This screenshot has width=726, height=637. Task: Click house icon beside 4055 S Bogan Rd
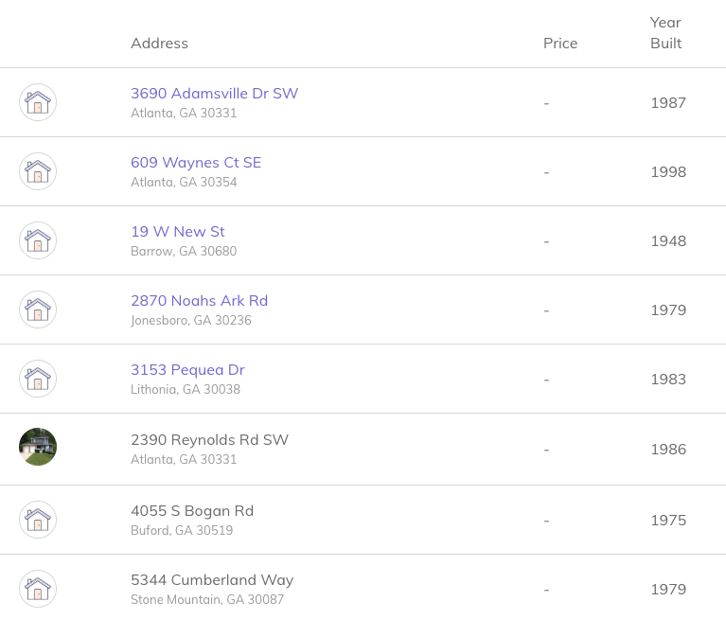[38, 520]
